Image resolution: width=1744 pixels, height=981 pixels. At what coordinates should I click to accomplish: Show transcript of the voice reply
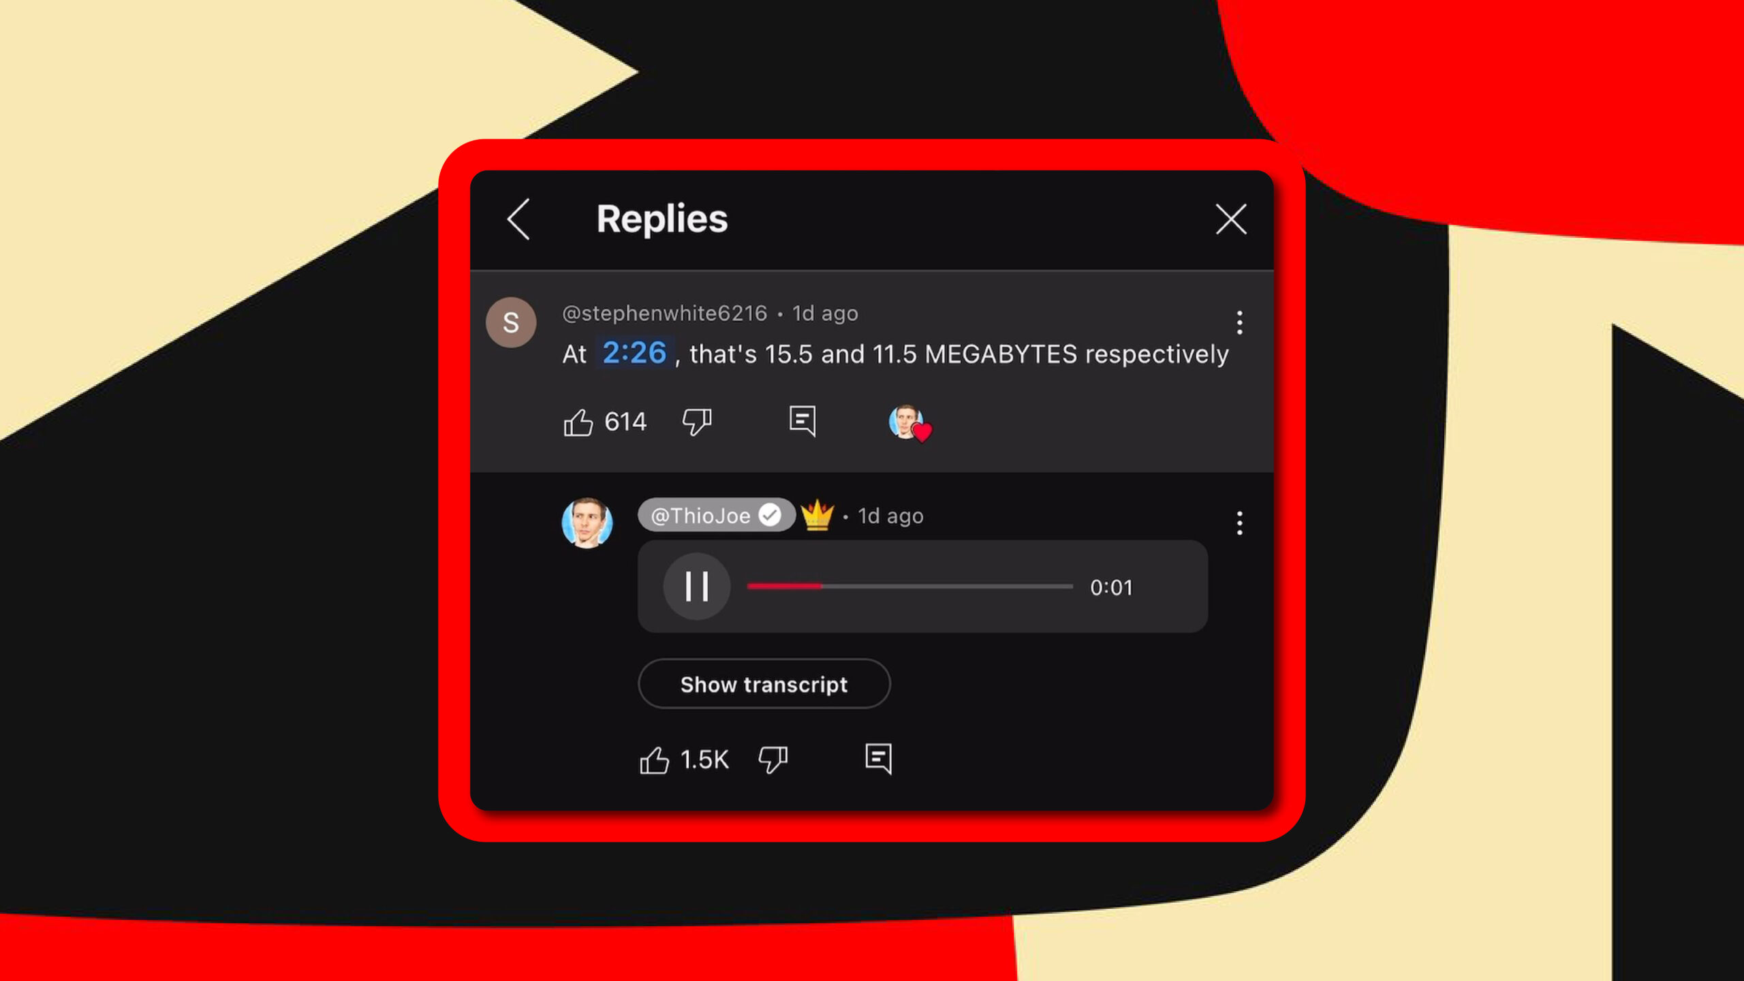click(x=764, y=684)
